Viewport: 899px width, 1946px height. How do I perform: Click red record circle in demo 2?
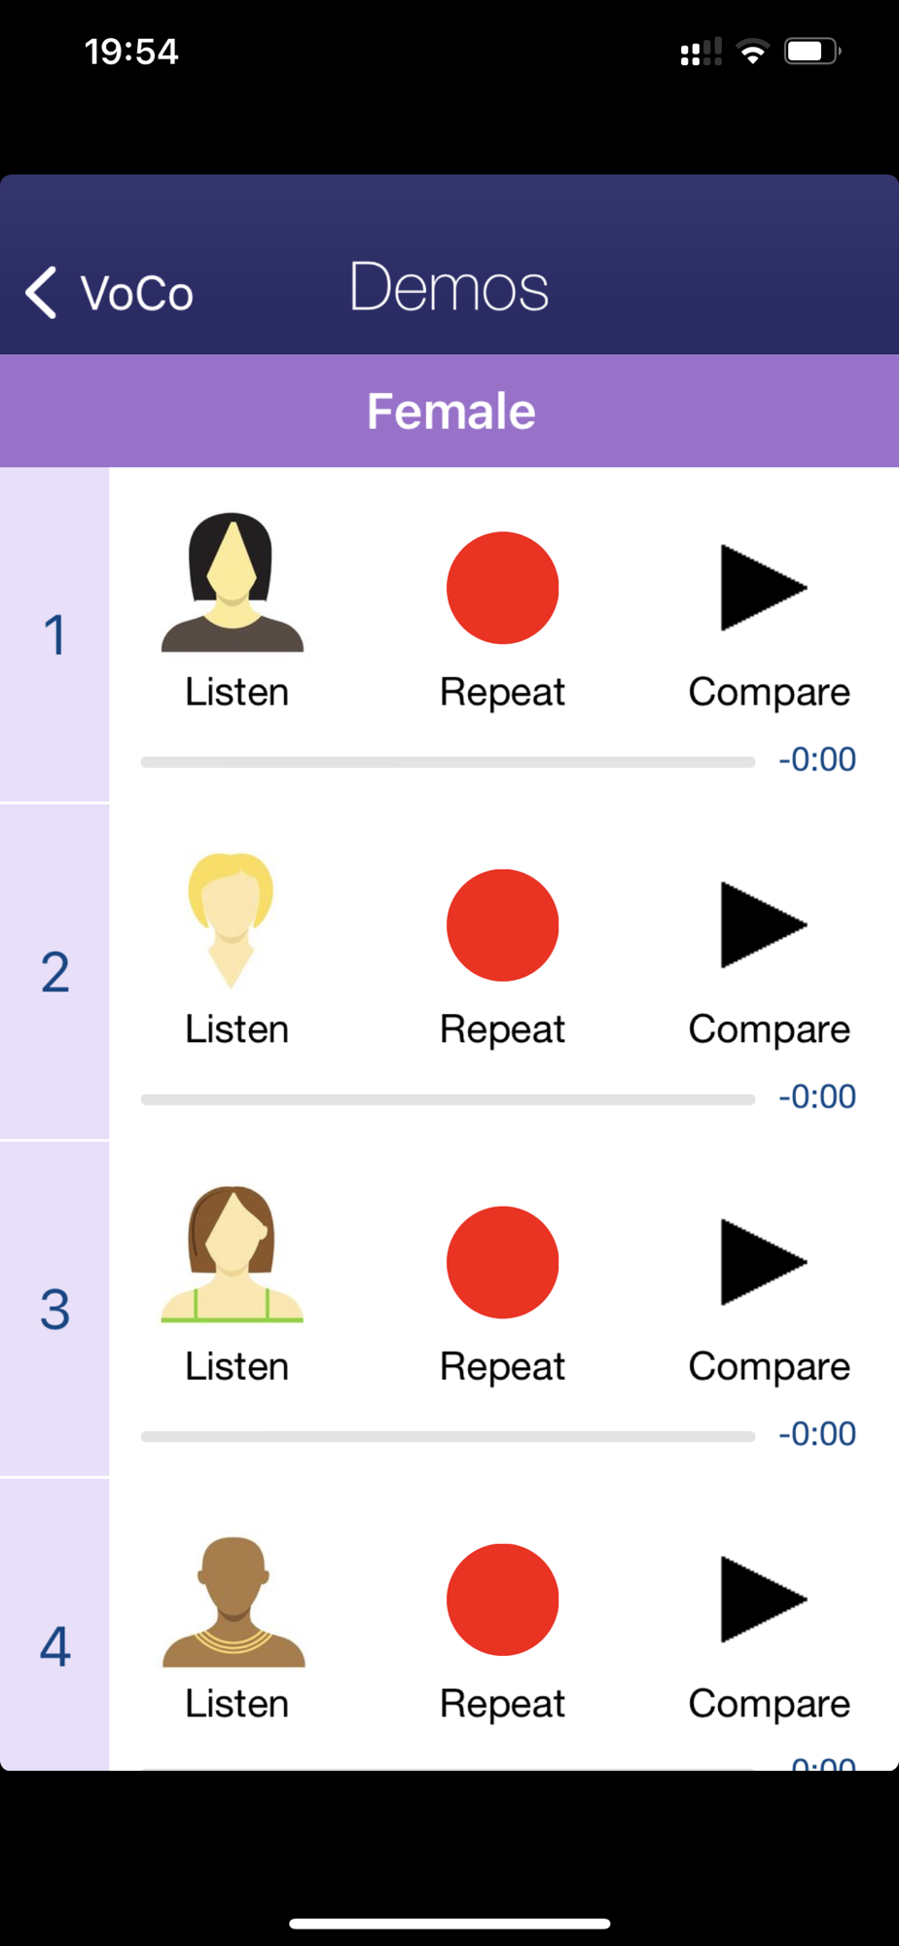click(x=502, y=925)
